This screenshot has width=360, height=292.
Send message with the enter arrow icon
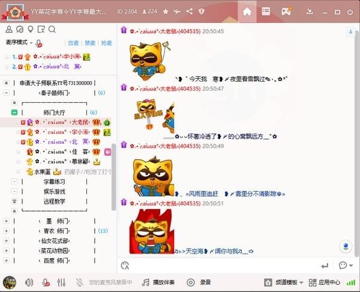pos(325,266)
